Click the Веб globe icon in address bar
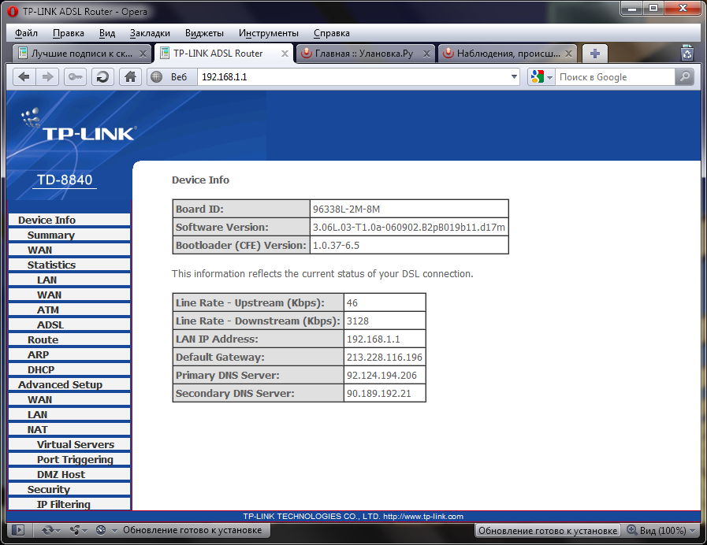This screenshot has height=545, width=707. [x=157, y=77]
